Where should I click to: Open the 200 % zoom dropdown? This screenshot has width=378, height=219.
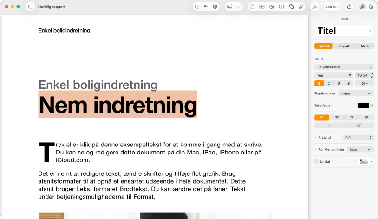pyautogui.click(x=332, y=7)
